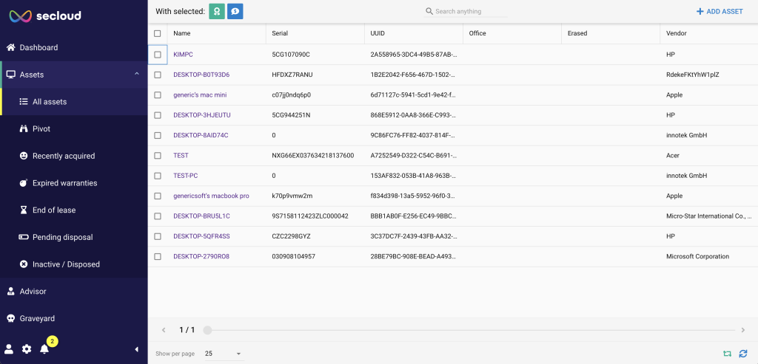Collapse the sidebar using the left arrow
This screenshot has height=364, width=758.
pos(136,349)
